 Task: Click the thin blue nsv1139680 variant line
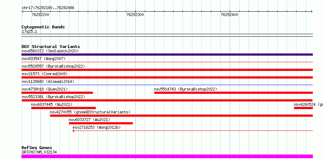[x=167, y=85]
